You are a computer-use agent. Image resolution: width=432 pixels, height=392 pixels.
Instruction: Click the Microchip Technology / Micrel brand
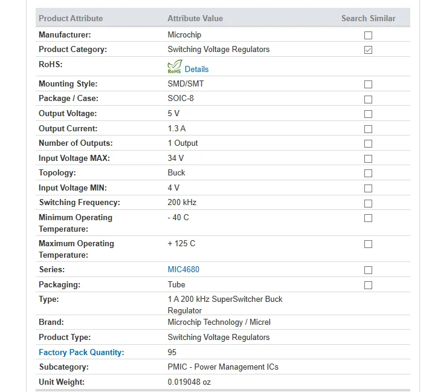pyautogui.click(x=219, y=322)
